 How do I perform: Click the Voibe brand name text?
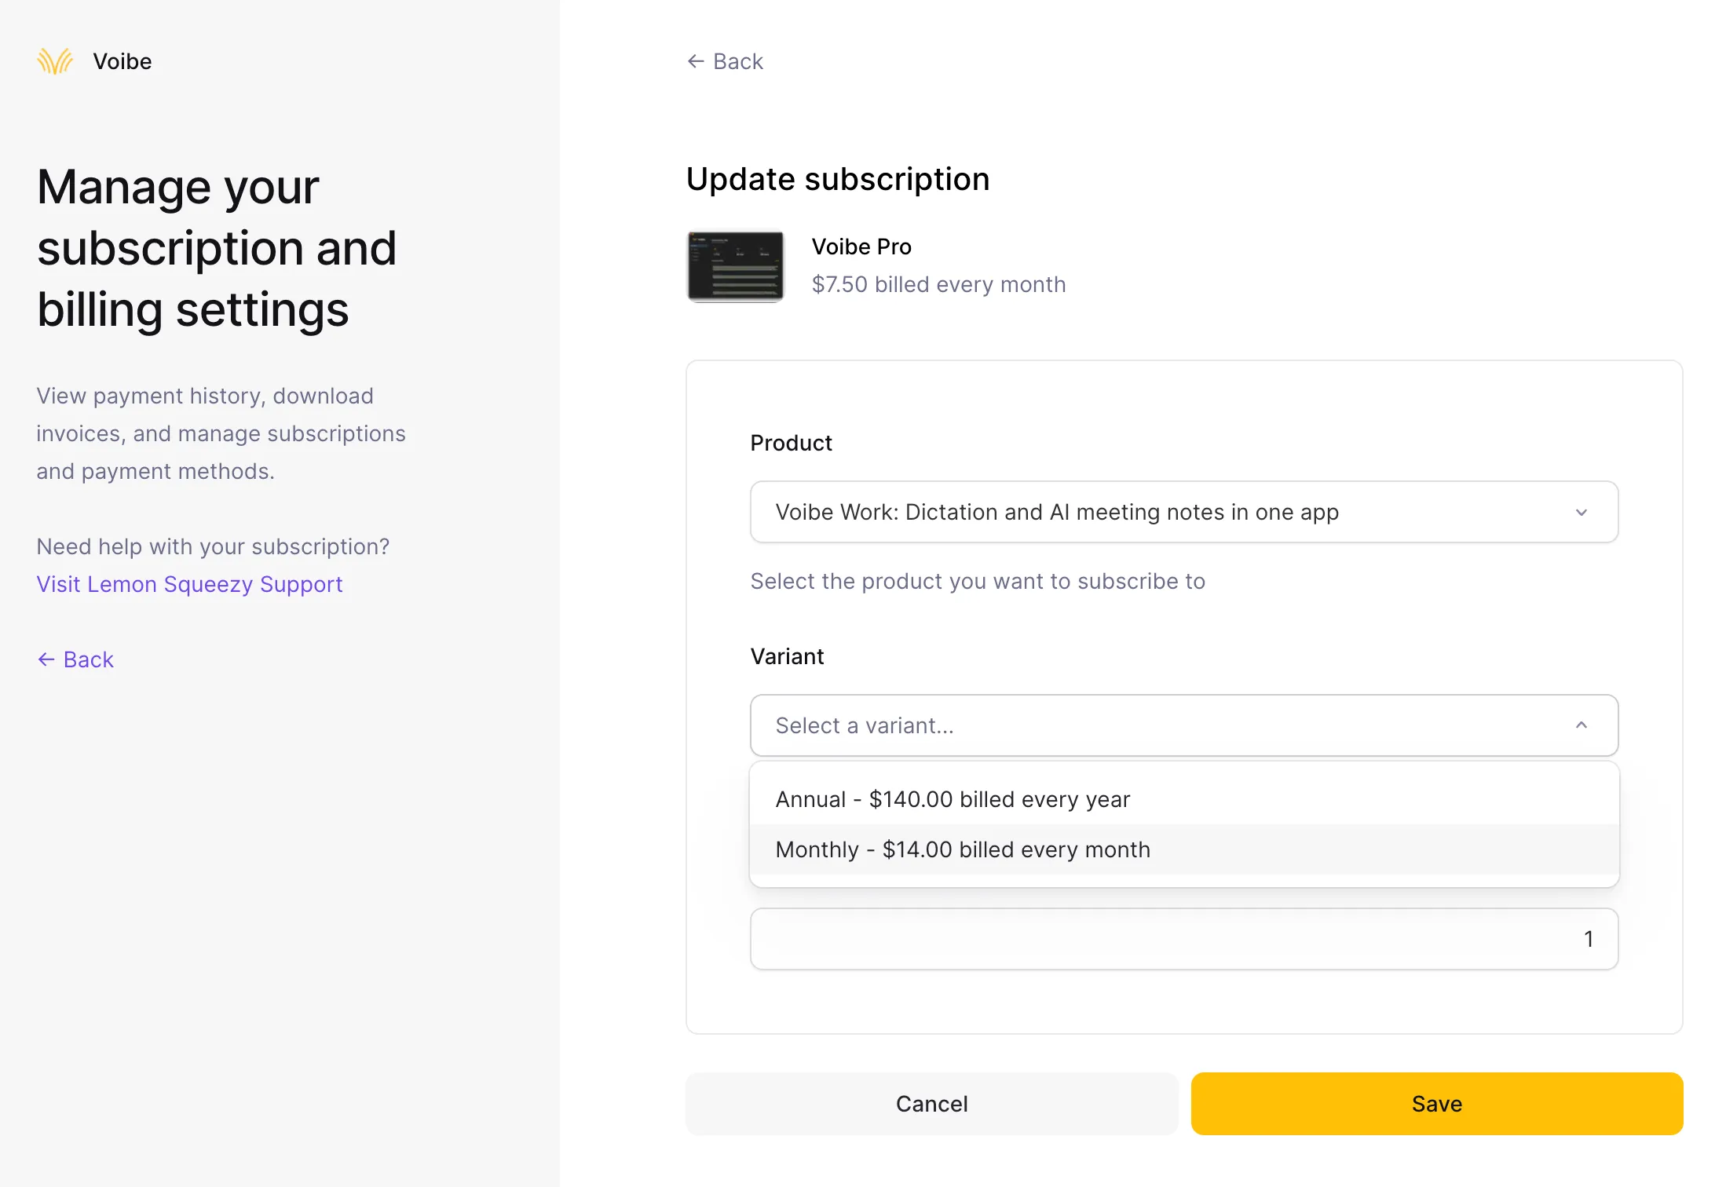click(123, 61)
